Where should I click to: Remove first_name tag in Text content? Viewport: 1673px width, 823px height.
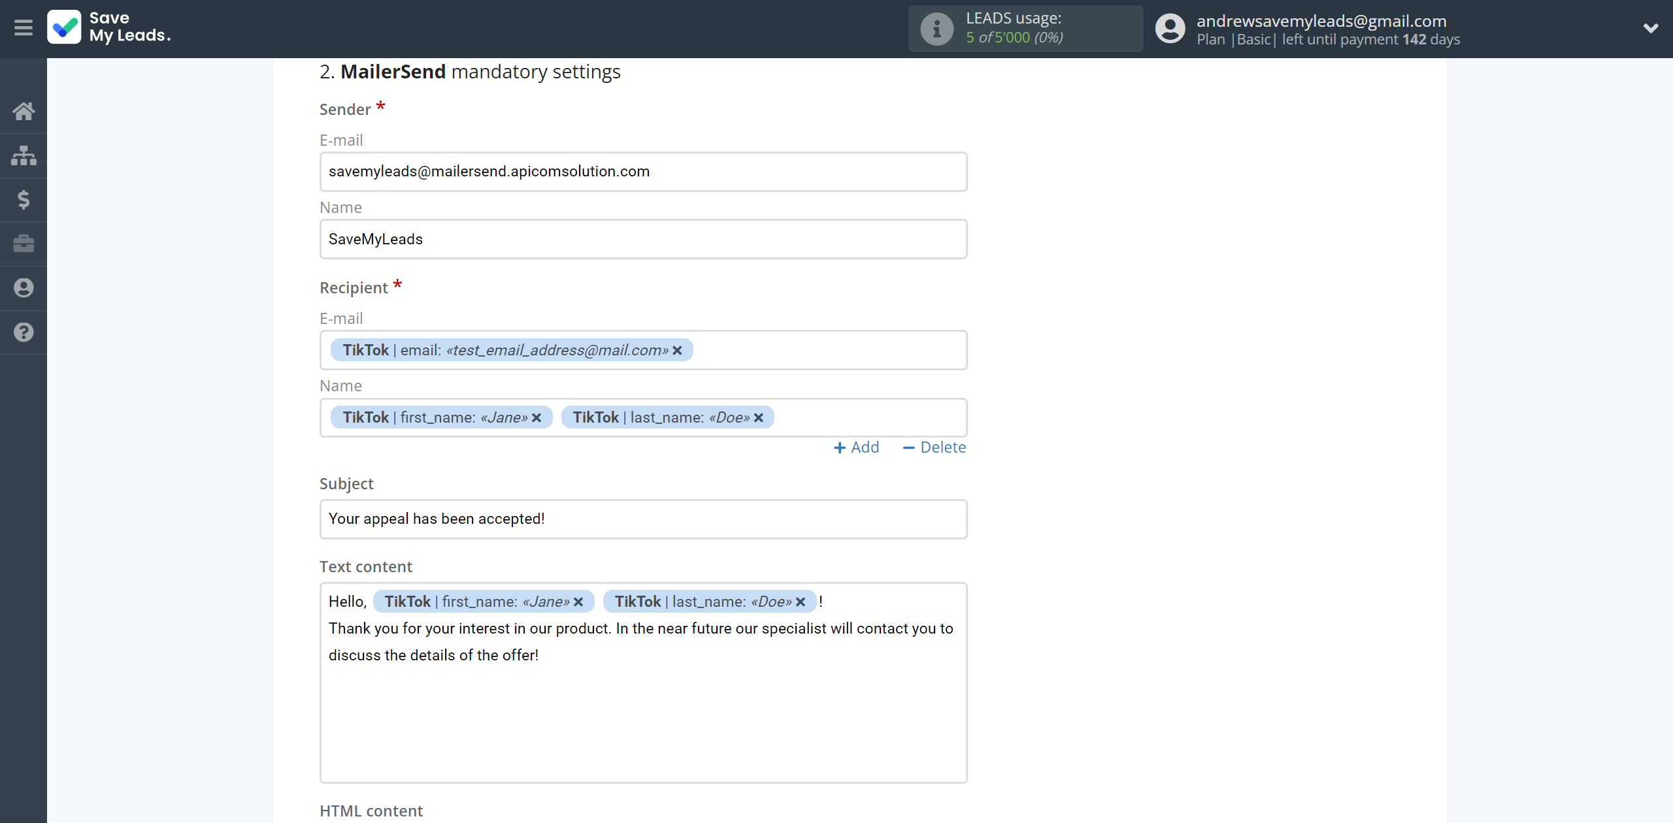tap(578, 602)
